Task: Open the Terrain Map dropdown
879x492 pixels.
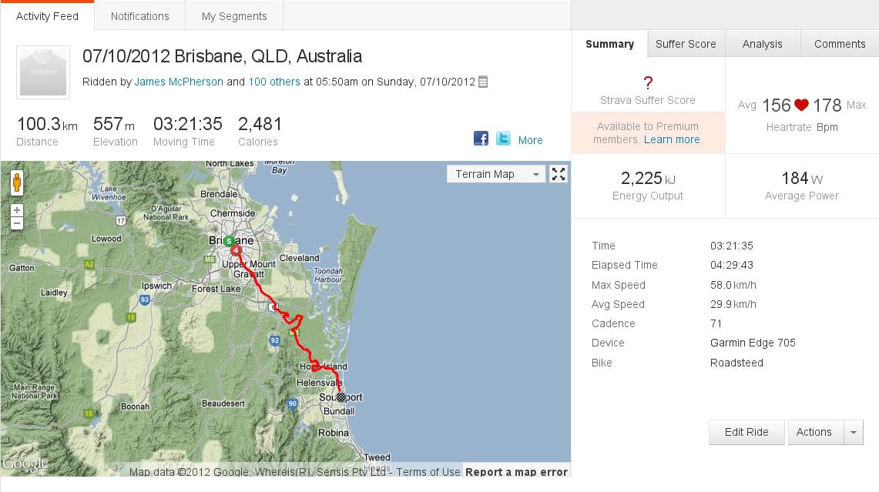Action: click(x=495, y=174)
